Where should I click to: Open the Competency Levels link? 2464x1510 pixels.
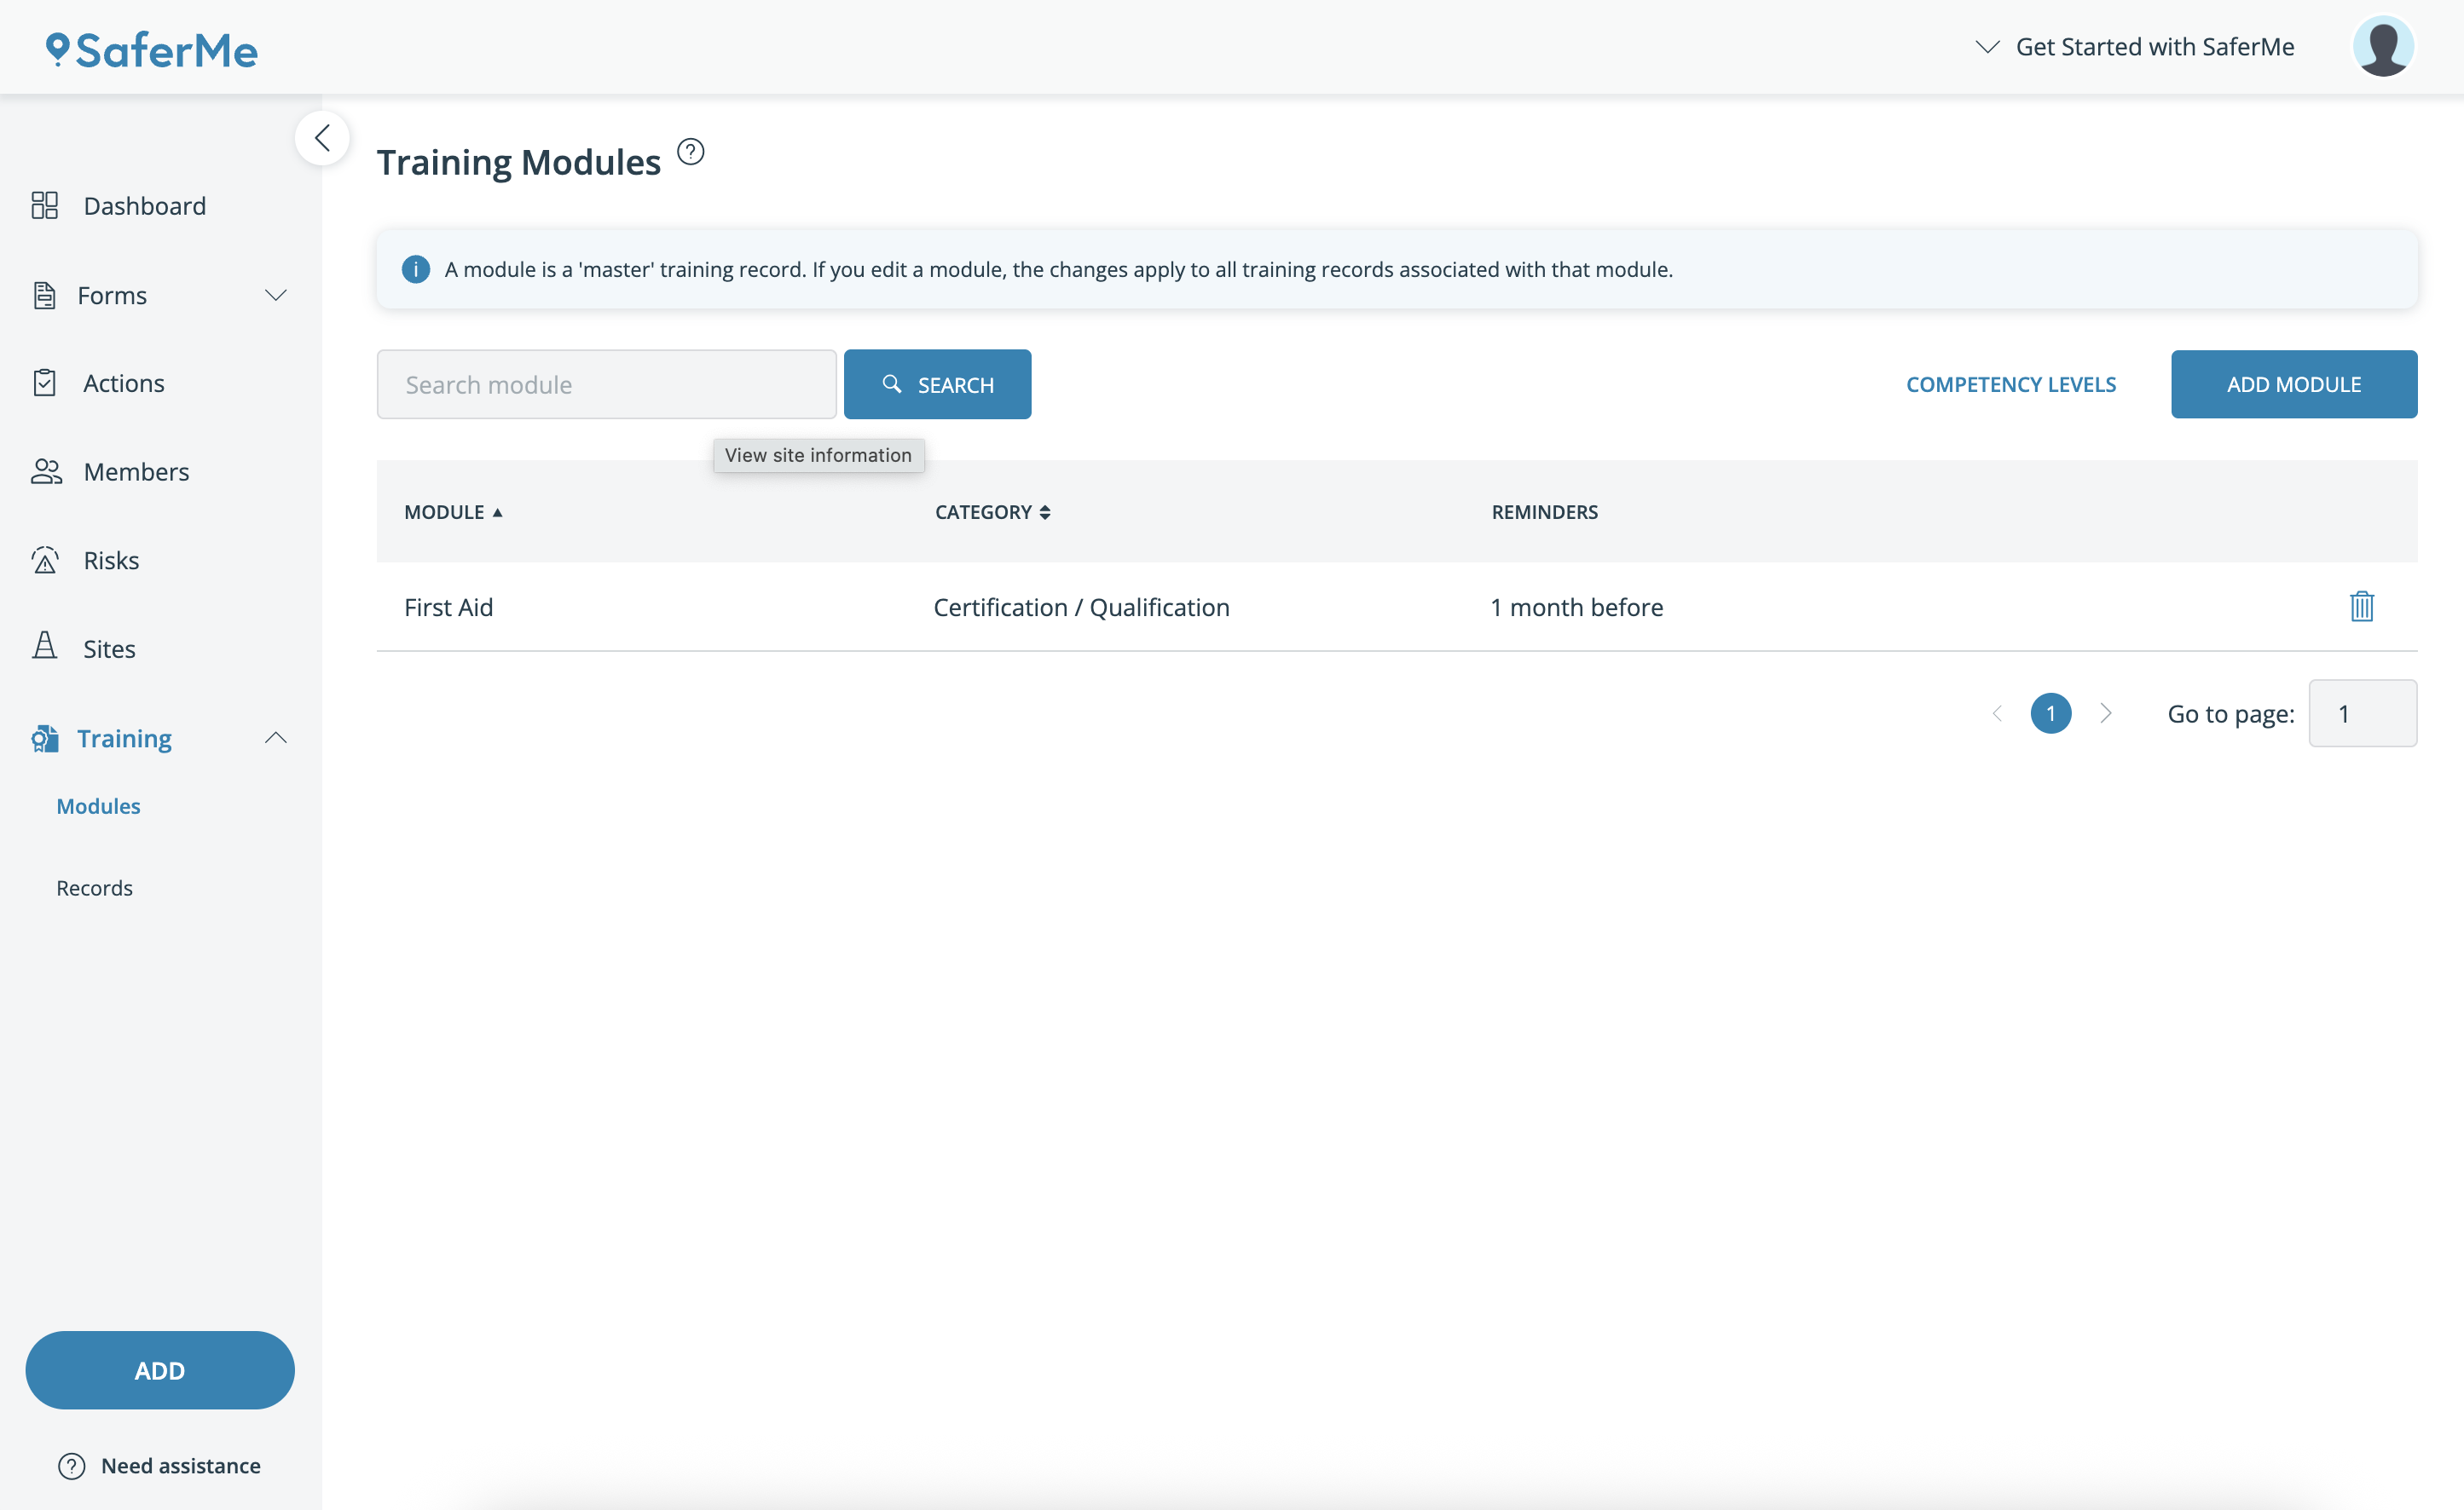(x=2010, y=385)
